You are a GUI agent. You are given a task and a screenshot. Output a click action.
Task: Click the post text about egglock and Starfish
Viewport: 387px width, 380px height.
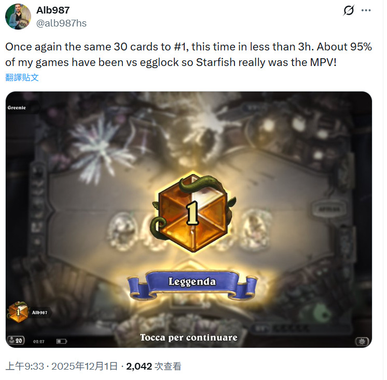[x=189, y=55]
